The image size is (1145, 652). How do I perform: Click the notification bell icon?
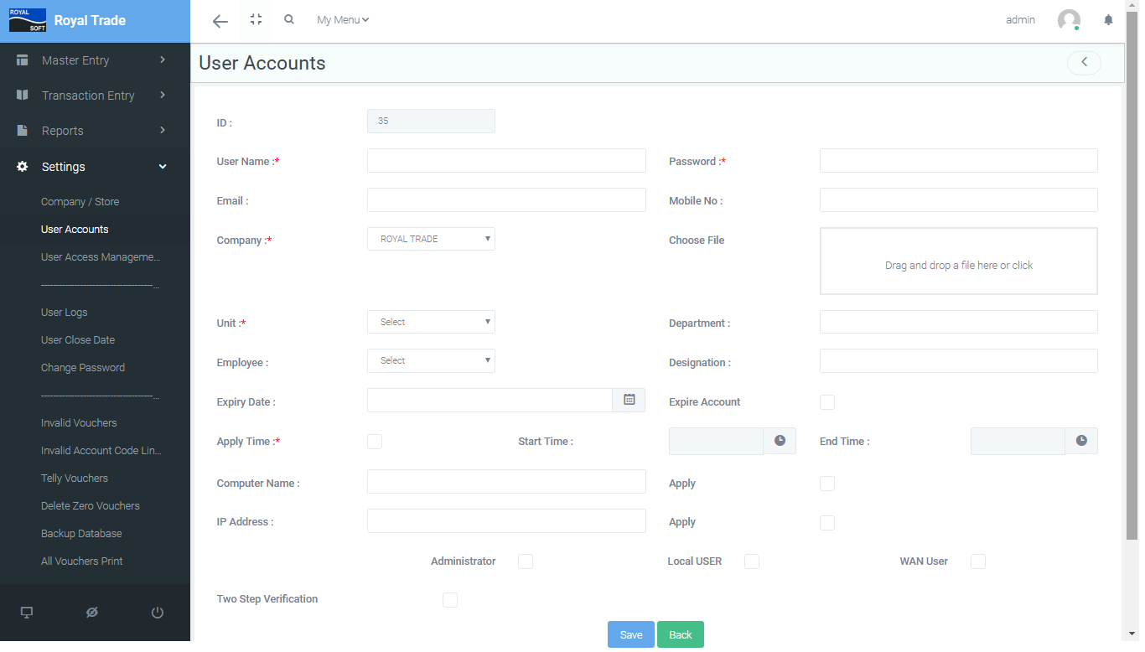(x=1108, y=20)
